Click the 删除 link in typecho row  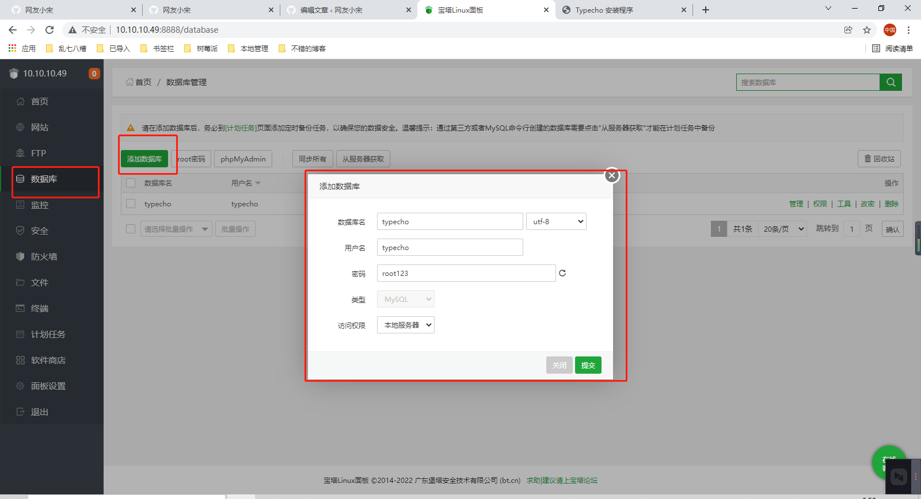coord(891,204)
